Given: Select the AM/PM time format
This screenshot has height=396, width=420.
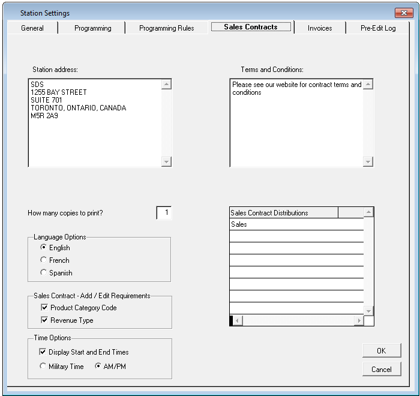Looking at the screenshot, I should click(98, 367).
